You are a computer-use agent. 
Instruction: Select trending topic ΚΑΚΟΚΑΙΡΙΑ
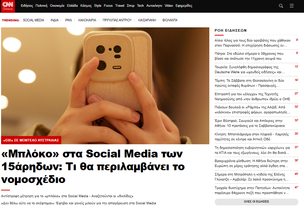click(87, 20)
